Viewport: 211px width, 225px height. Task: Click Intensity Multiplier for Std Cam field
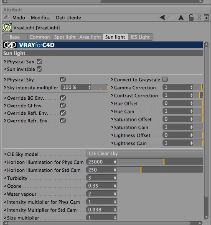click(101, 210)
